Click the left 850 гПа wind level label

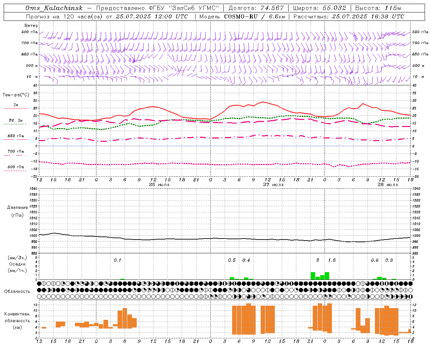click(x=30, y=54)
